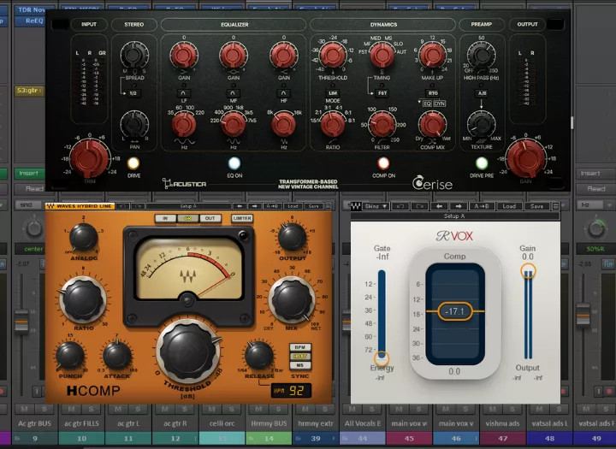Click the H-Comp PUNCH knob

pos(70,356)
